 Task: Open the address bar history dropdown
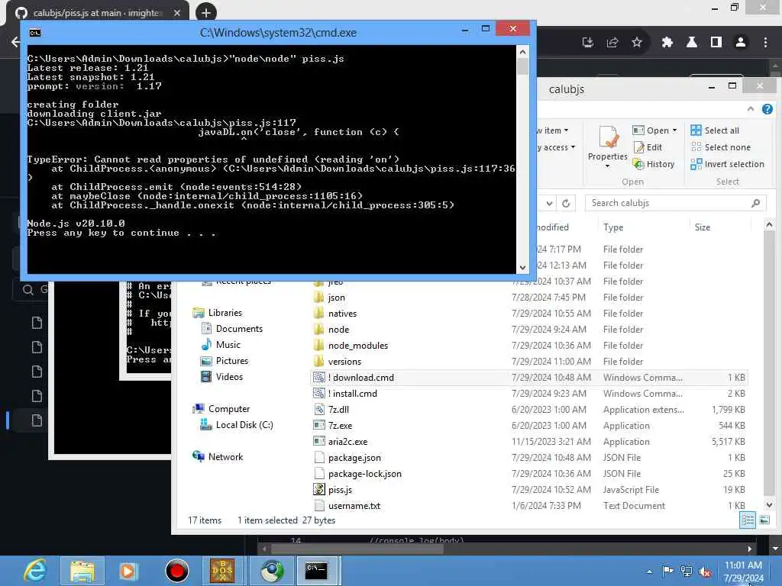click(x=549, y=203)
